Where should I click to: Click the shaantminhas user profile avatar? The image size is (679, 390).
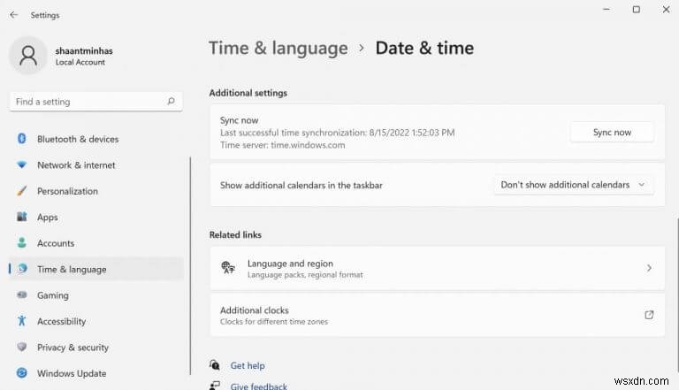(x=28, y=56)
